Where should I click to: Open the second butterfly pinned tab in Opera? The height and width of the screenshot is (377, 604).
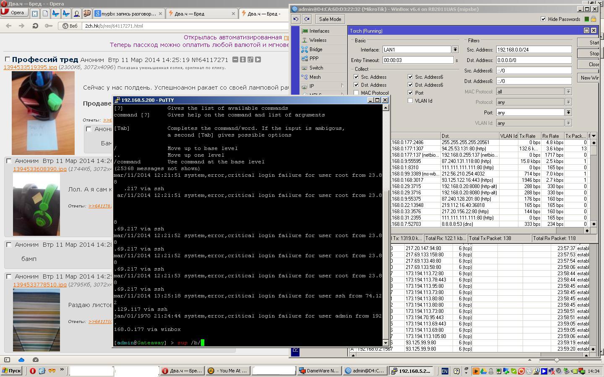[x=66, y=13]
